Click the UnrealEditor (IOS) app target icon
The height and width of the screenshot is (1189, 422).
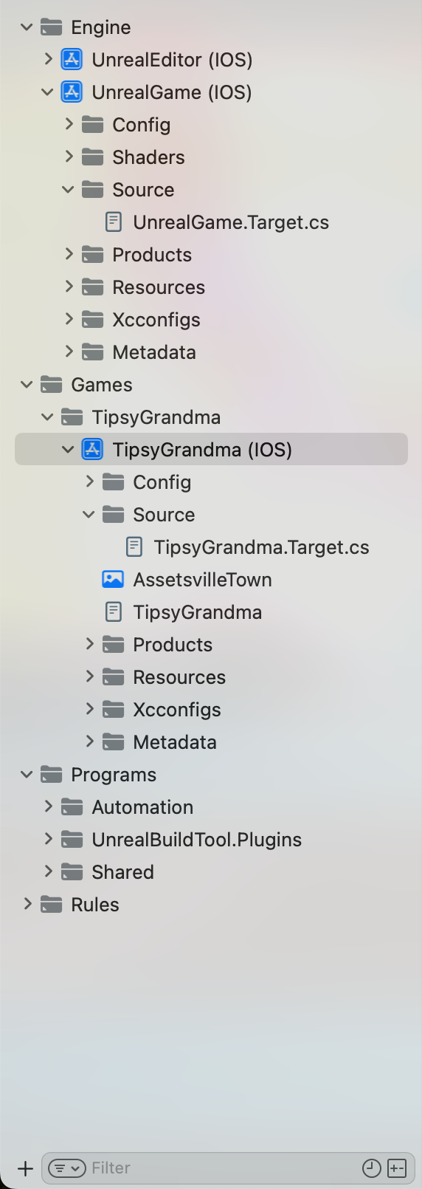72,60
